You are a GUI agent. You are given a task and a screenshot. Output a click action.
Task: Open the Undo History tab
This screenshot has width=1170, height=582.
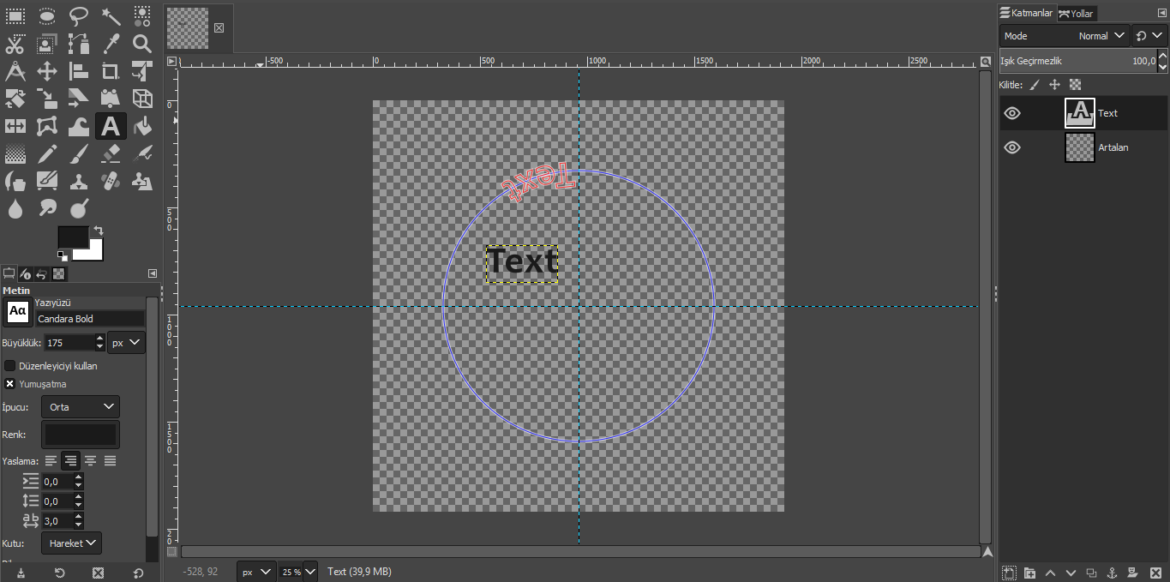(x=42, y=274)
